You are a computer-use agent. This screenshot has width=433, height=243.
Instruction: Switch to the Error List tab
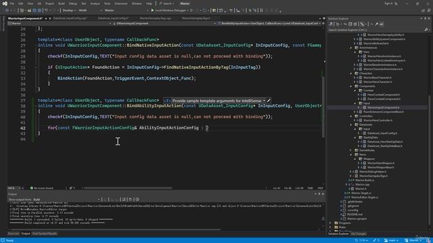coord(14,234)
